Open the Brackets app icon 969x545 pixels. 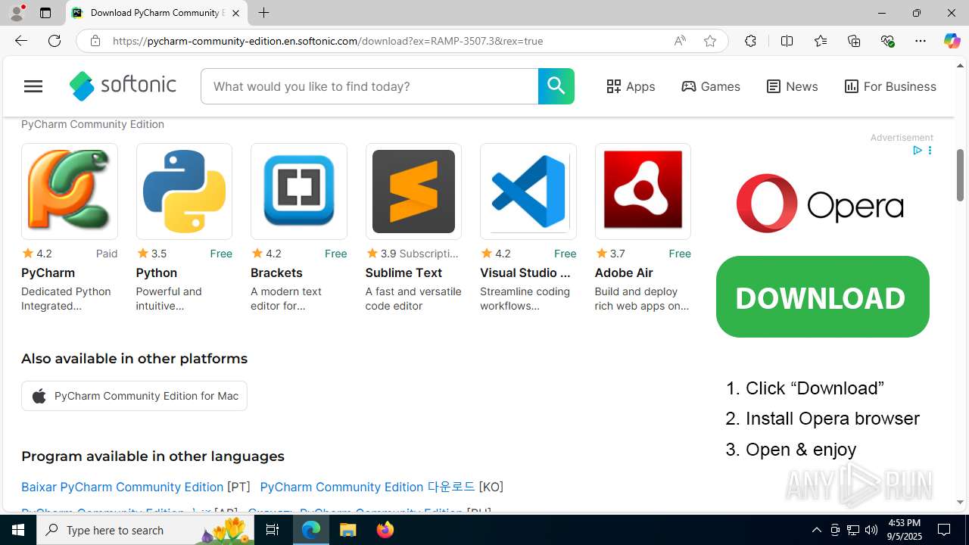(299, 192)
